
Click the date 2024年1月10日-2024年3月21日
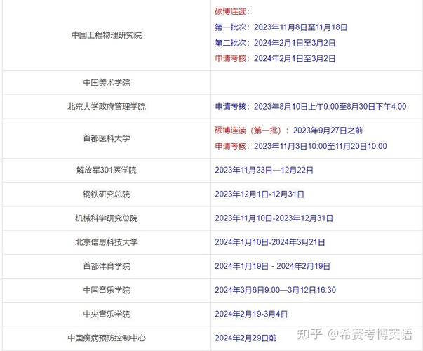click(x=270, y=242)
